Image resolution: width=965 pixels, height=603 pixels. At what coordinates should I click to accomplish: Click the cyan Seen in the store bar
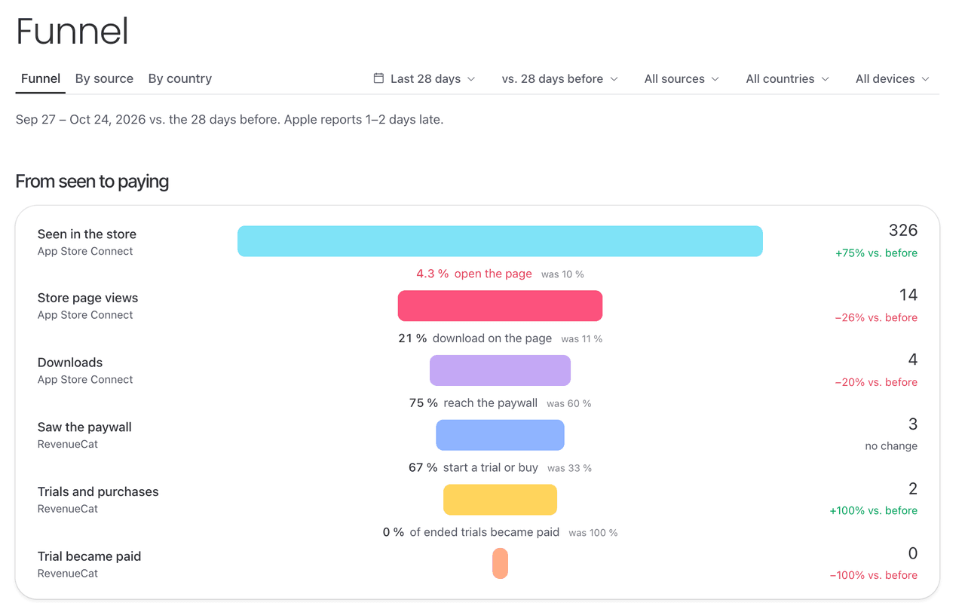[500, 241]
